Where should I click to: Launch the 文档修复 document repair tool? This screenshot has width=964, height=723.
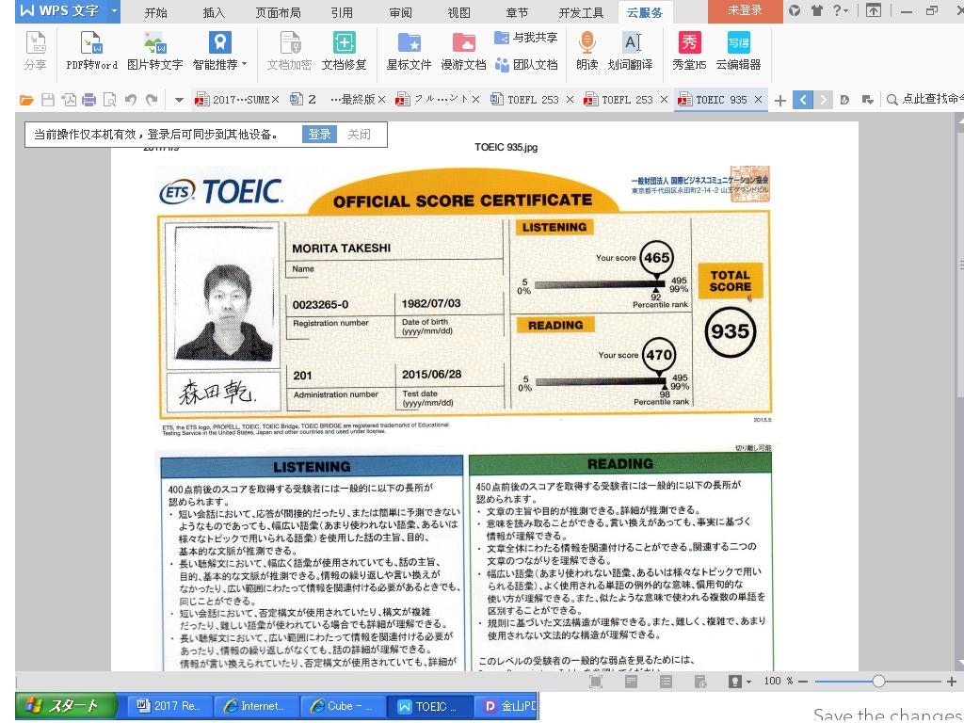(344, 51)
